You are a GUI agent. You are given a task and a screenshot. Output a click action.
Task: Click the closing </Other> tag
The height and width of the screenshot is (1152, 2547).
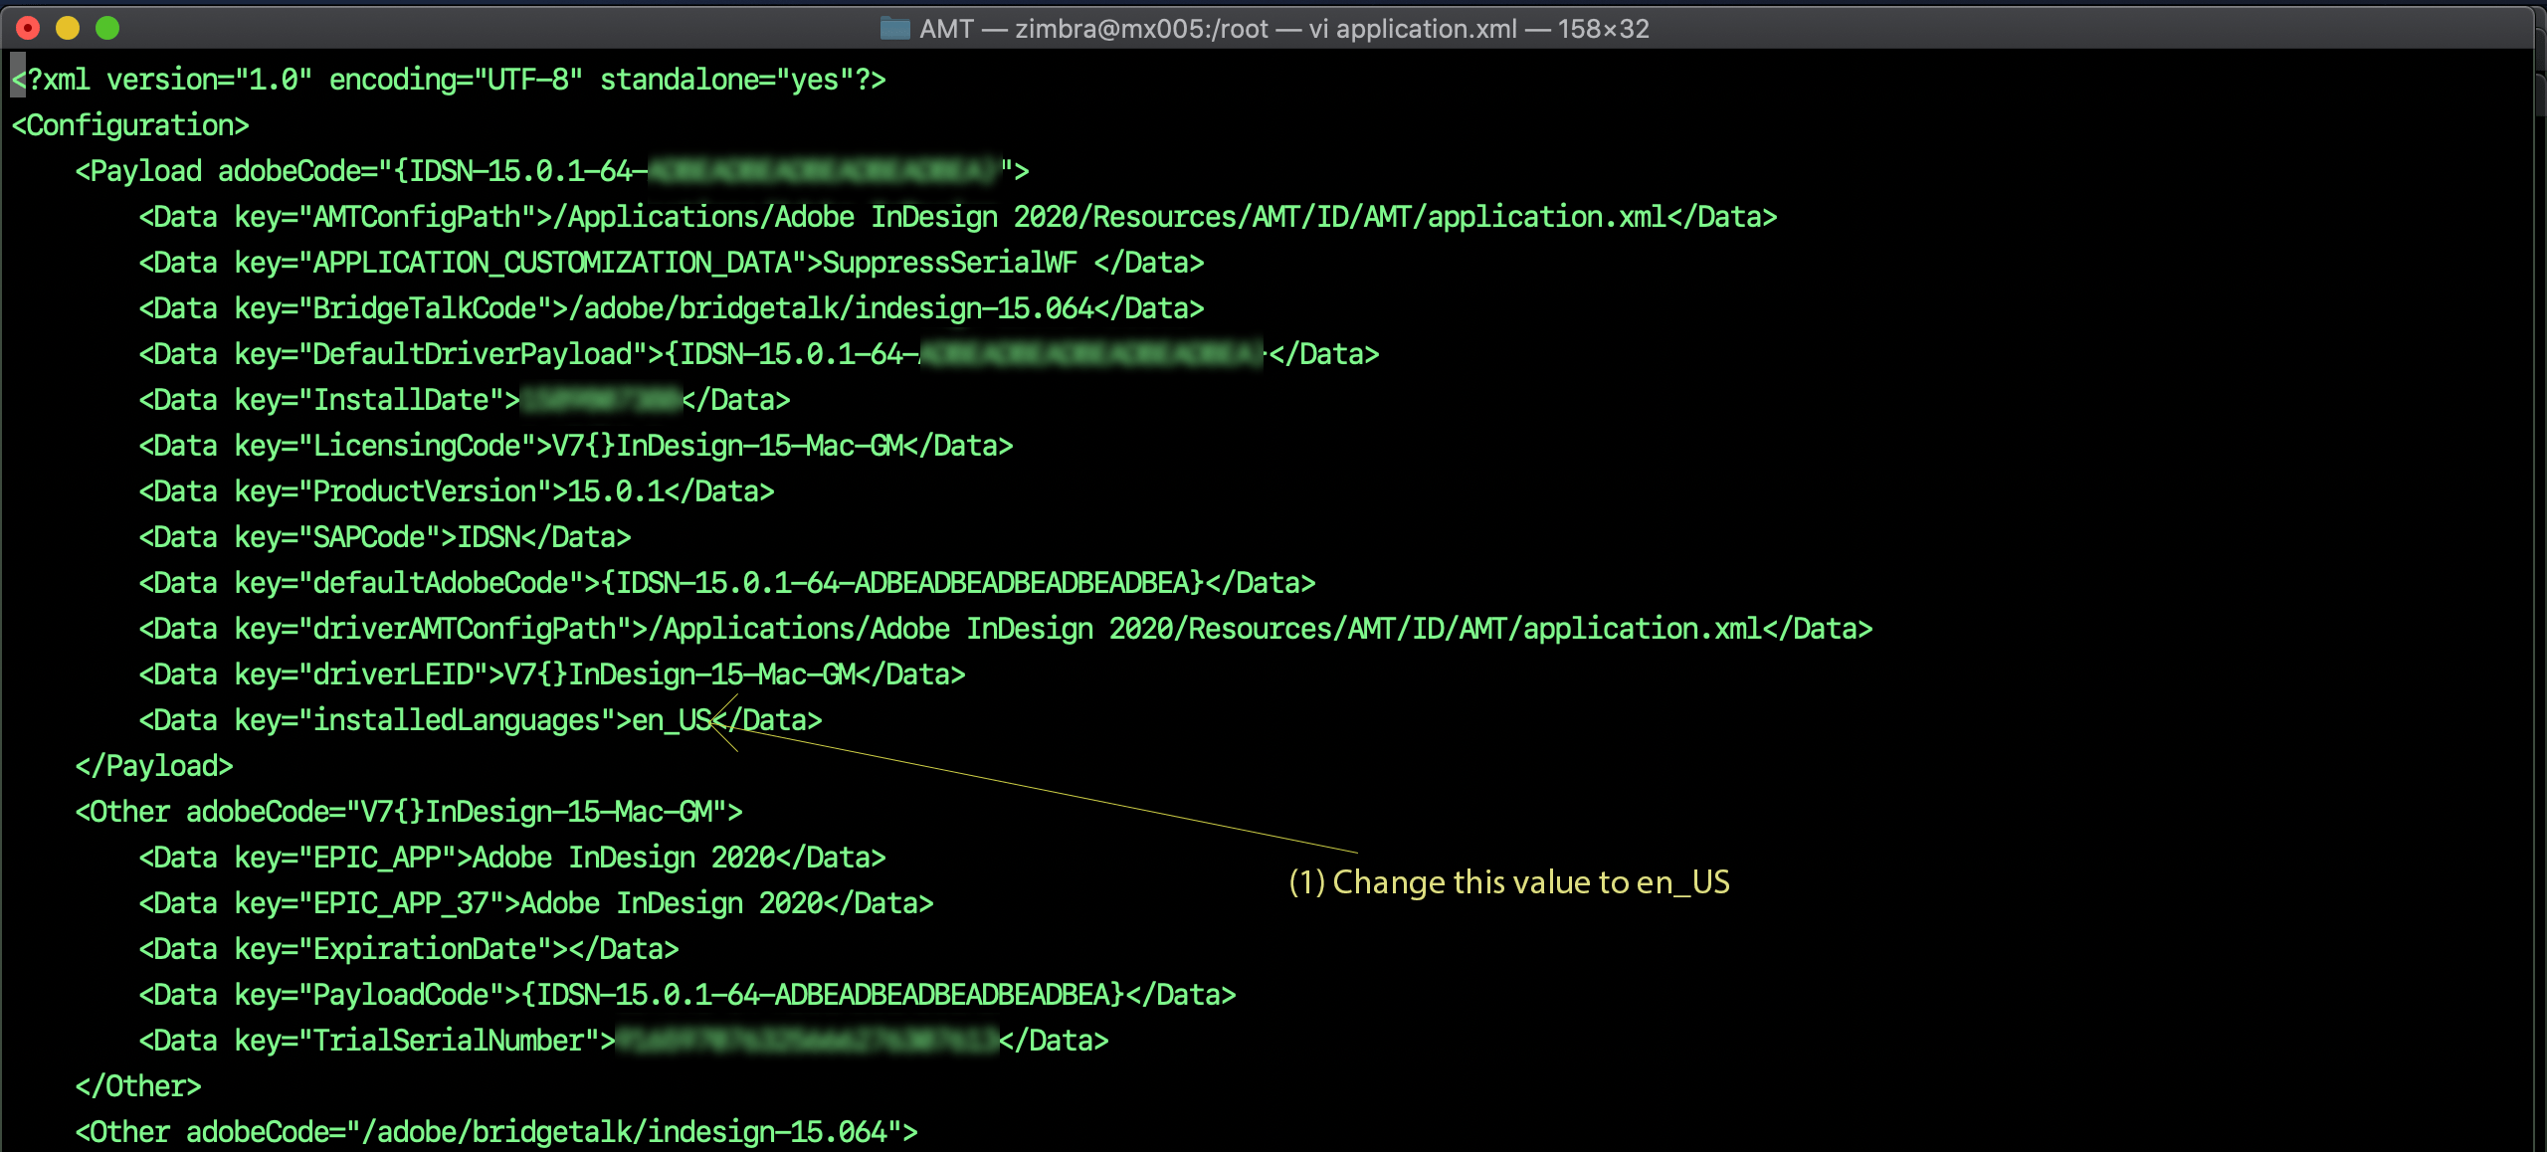[138, 1086]
